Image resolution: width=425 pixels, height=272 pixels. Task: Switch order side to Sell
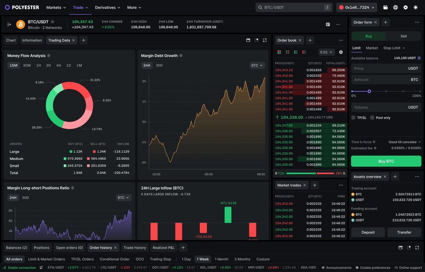404,36
